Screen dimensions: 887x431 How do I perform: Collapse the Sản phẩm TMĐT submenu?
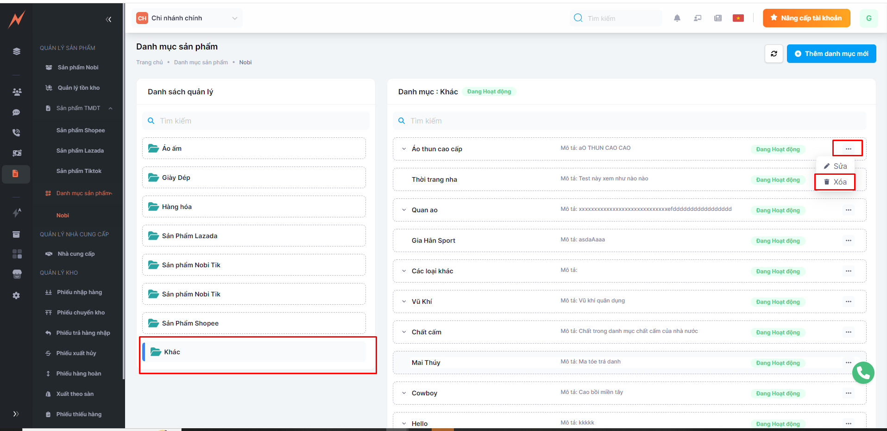(x=110, y=108)
